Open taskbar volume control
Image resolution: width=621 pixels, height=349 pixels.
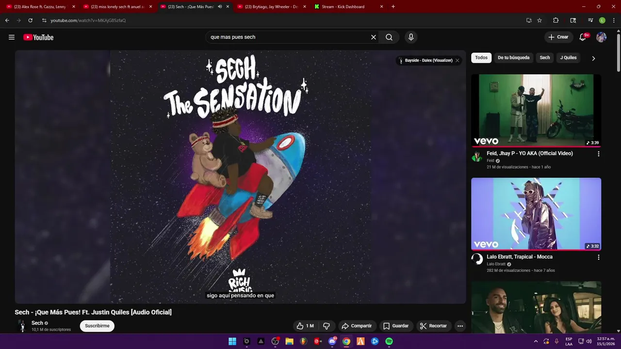pyautogui.click(x=589, y=341)
